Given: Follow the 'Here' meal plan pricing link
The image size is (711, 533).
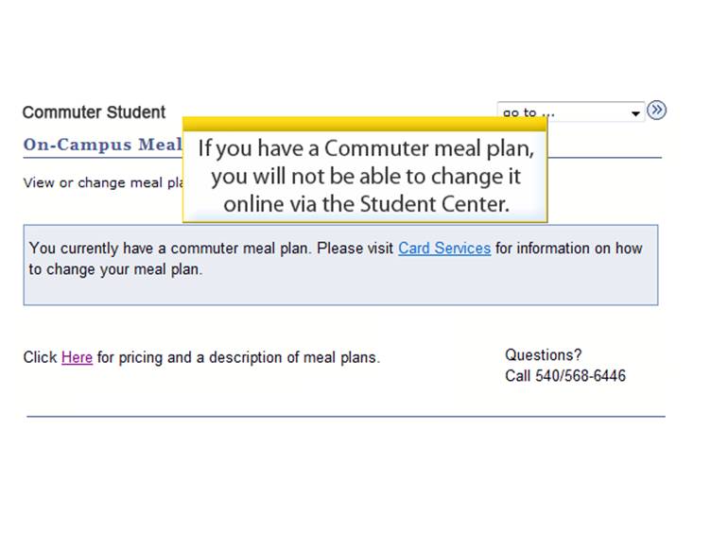Looking at the screenshot, I should tap(78, 357).
